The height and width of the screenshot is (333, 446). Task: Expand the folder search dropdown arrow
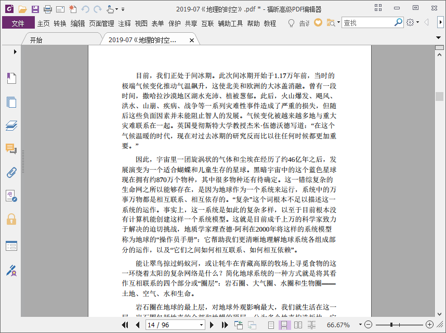pos(338,22)
